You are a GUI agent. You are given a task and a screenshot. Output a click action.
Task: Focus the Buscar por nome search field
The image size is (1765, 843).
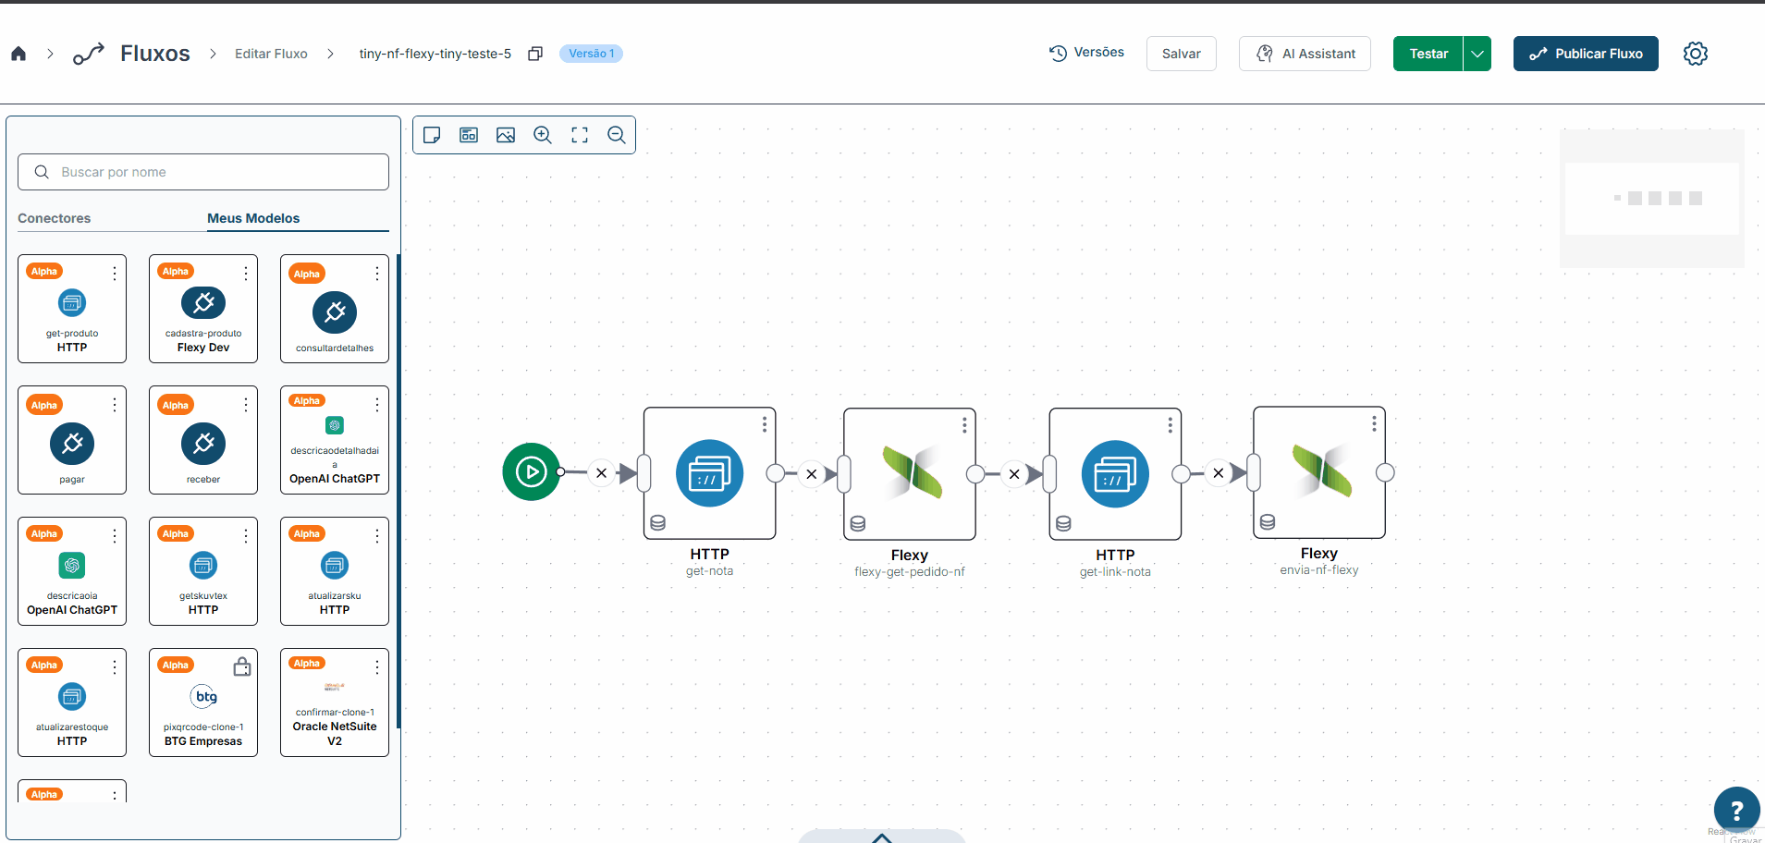(x=203, y=172)
